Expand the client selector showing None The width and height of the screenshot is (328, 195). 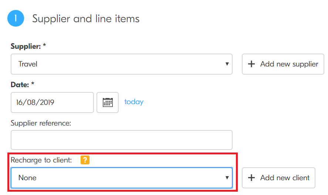[x=121, y=178]
